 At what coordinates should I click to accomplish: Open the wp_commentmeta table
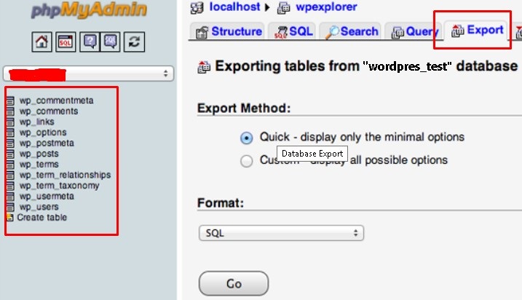(56, 100)
